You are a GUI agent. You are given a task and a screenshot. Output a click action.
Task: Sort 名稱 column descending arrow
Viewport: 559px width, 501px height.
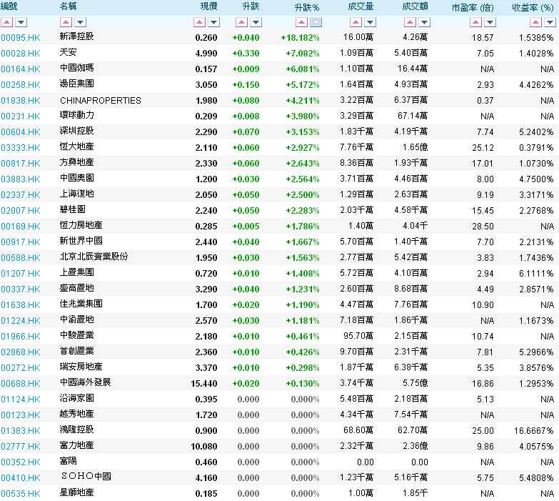(x=80, y=22)
